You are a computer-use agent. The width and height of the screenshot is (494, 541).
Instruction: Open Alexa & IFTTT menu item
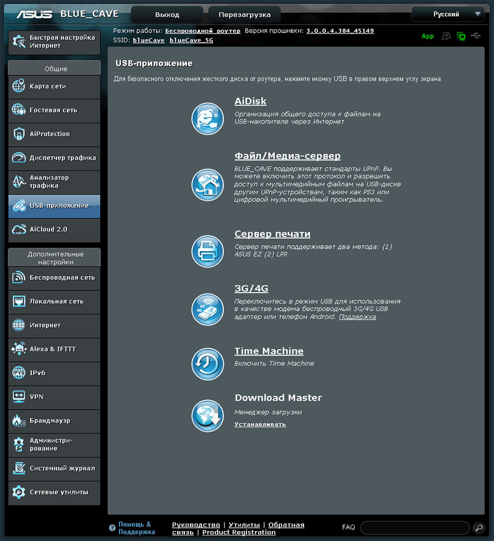pyautogui.click(x=54, y=349)
